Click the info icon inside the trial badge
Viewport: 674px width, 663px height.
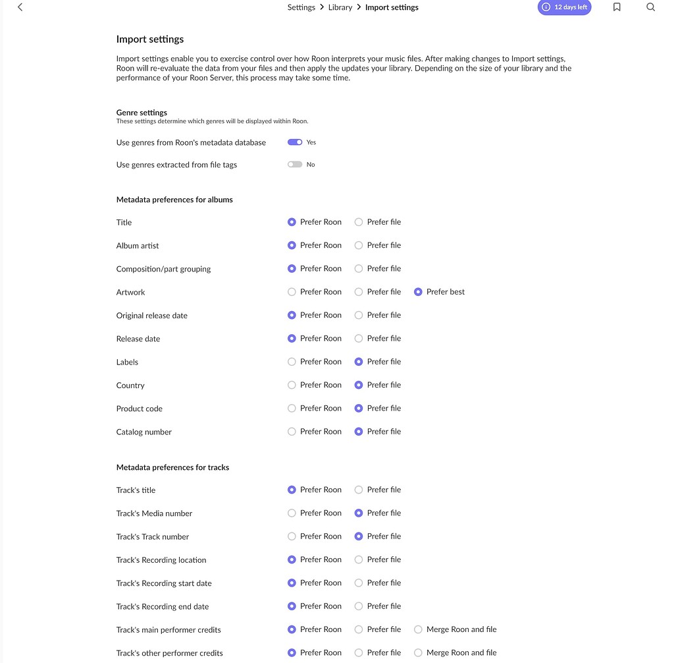point(546,7)
